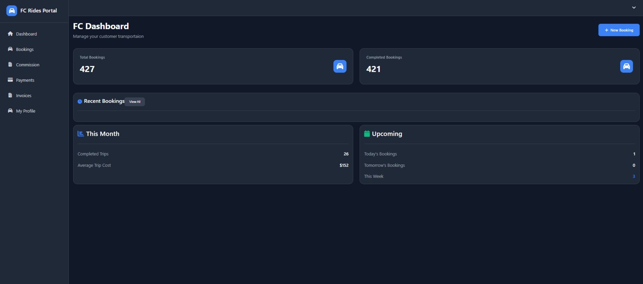Click the My Profile sidebar icon

pos(10,111)
